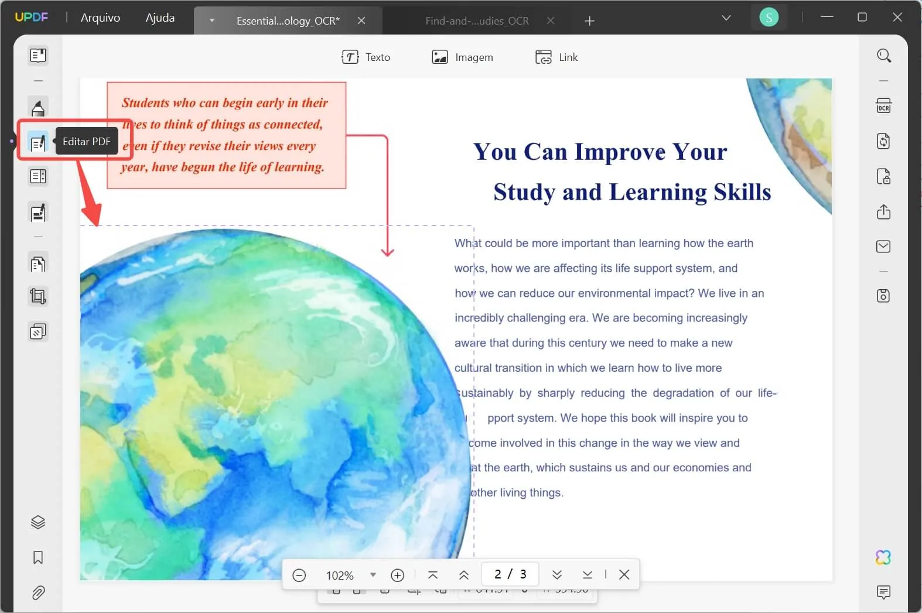Click the heading You Can Improve Your
Screen dimensions: 922x613
600,152
